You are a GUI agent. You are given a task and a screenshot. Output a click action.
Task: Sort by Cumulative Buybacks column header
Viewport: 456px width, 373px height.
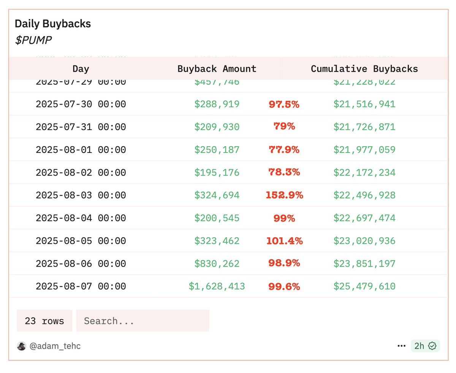[x=364, y=69]
